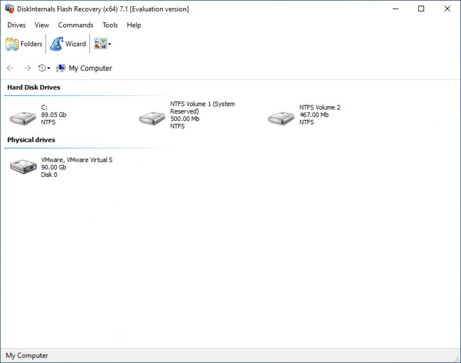Launch the recovery Wizard
The width and height of the screenshot is (461, 363).
[68, 44]
